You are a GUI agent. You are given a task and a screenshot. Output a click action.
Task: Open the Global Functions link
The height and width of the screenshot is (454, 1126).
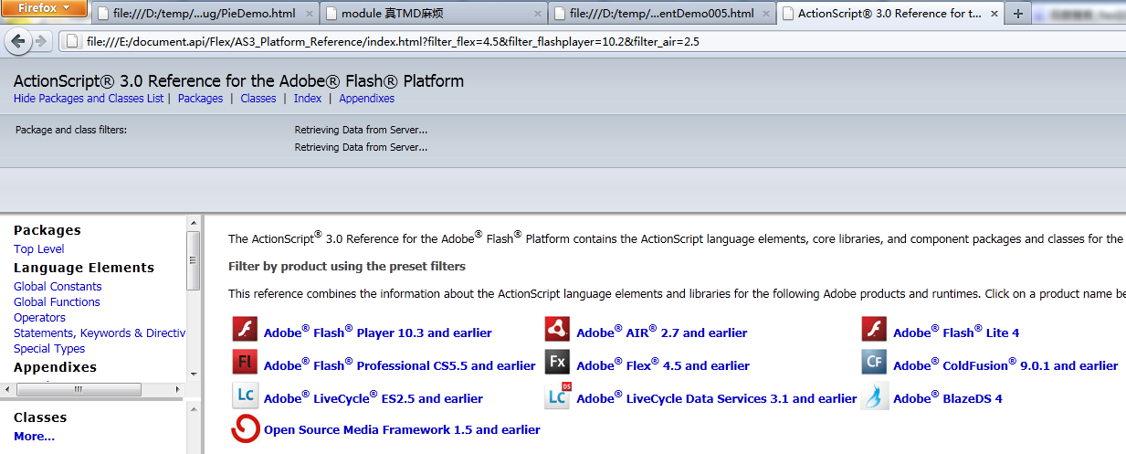point(57,301)
